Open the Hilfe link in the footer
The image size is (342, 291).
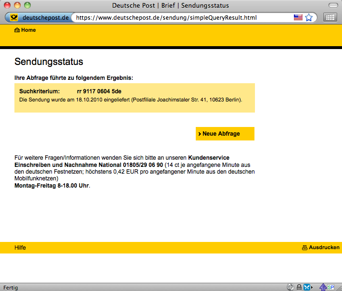tap(20, 248)
